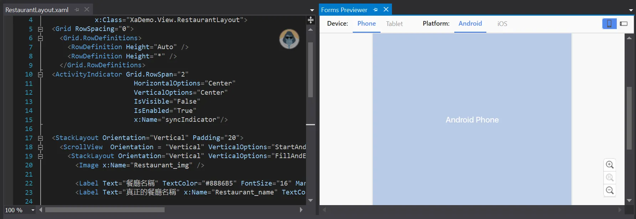Choose the Android platform
The image size is (636, 219).
point(470,24)
